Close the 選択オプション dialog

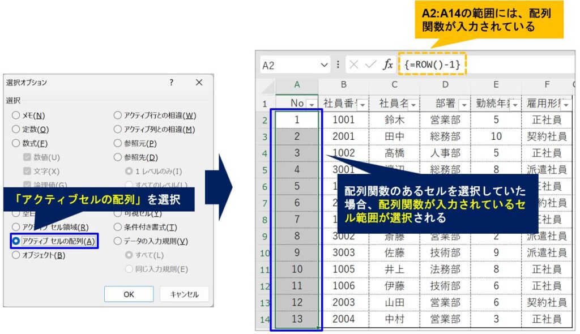tap(199, 83)
